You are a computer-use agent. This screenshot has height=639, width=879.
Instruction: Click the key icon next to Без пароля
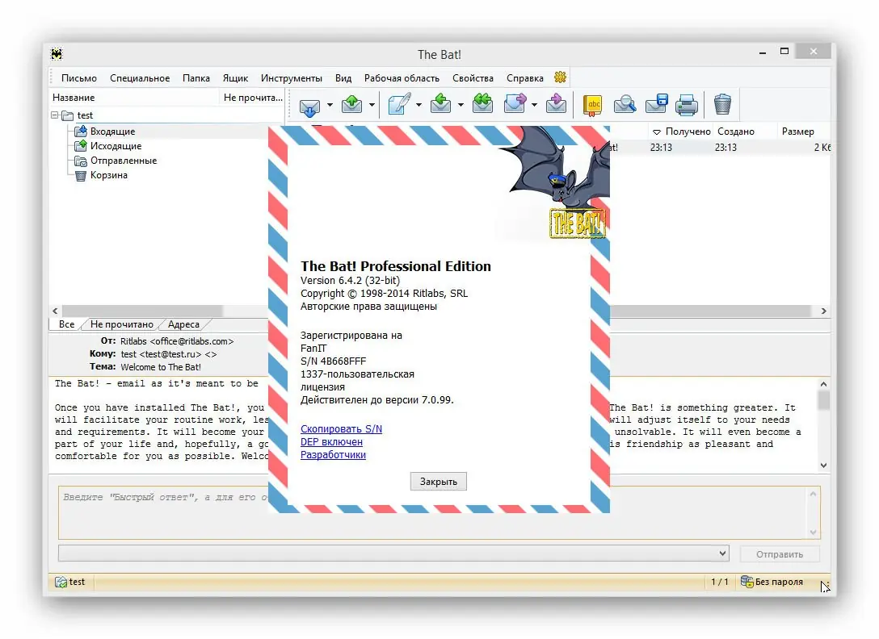tap(747, 582)
